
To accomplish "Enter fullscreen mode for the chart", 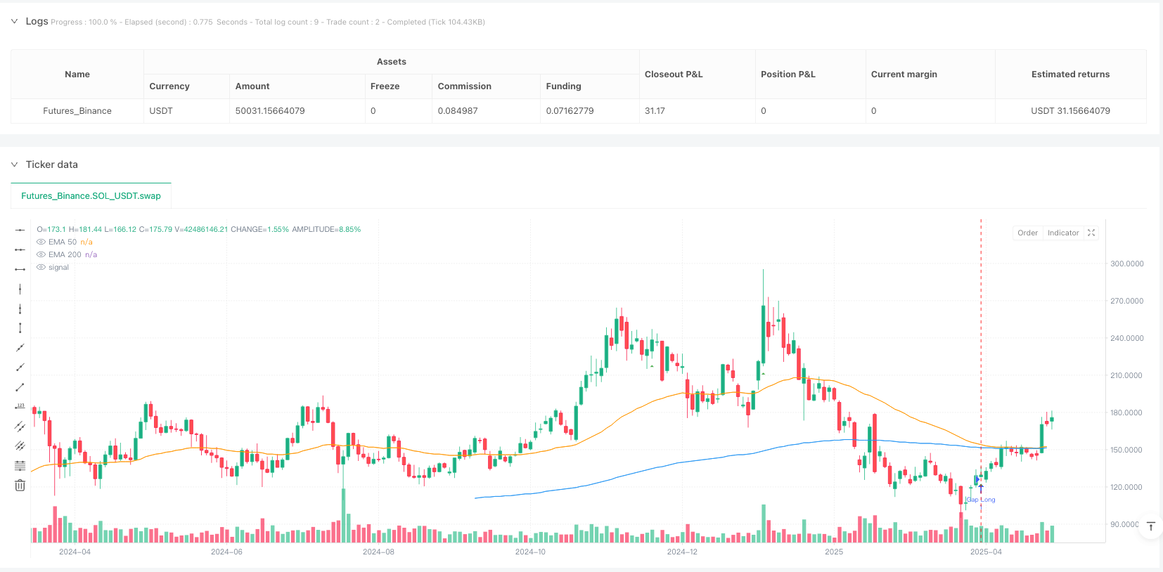I will click(1091, 233).
